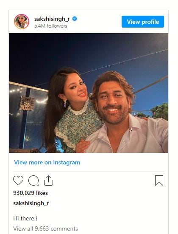Screen dimensions: 178x234
Task: Click the carved wall ornament in the photo
Action: click(x=27, y=103)
